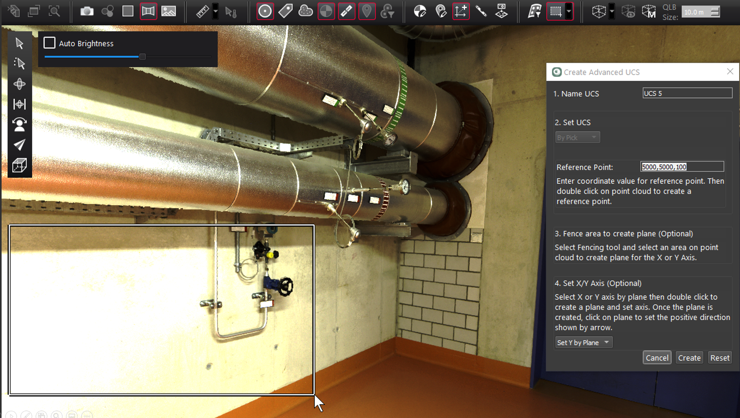Open the By Pick dropdown
This screenshot has width=740, height=418.
point(577,137)
